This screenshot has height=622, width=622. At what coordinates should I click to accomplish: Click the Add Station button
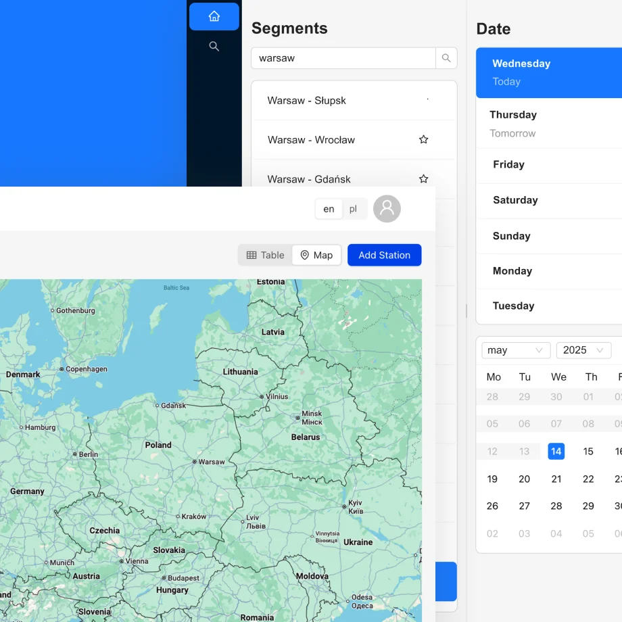[x=384, y=255]
